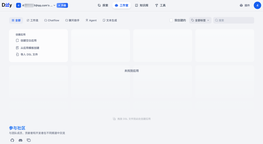The height and width of the screenshot is (144, 263).
Task: Click the forum discussion icon
Action: tap(29, 140)
